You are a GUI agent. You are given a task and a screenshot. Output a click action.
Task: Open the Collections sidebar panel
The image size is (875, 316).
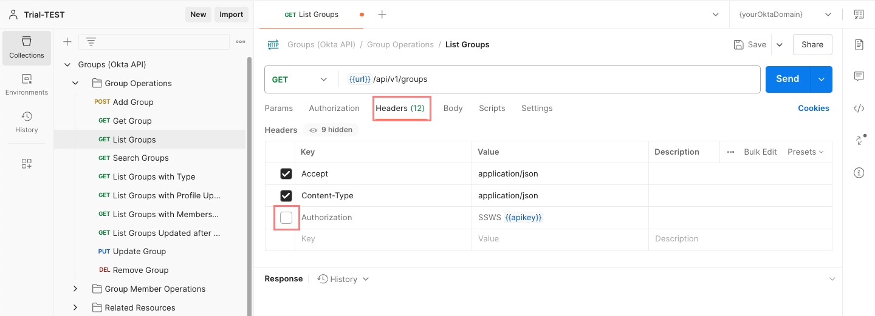pyautogui.click(x=26, y=47)
